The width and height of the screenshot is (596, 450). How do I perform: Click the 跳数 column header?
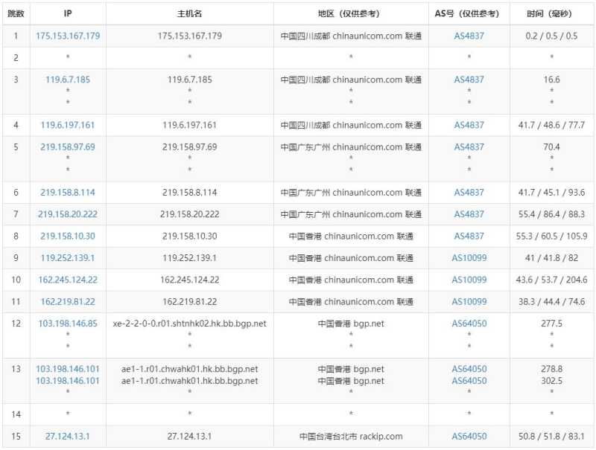[14, 13]
